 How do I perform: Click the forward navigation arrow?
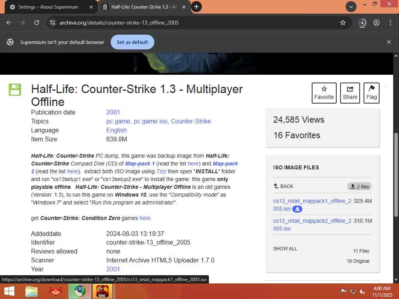[x=23, y=23]
